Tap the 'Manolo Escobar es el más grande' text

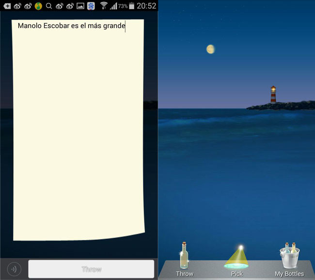click(x=72, y=26)
